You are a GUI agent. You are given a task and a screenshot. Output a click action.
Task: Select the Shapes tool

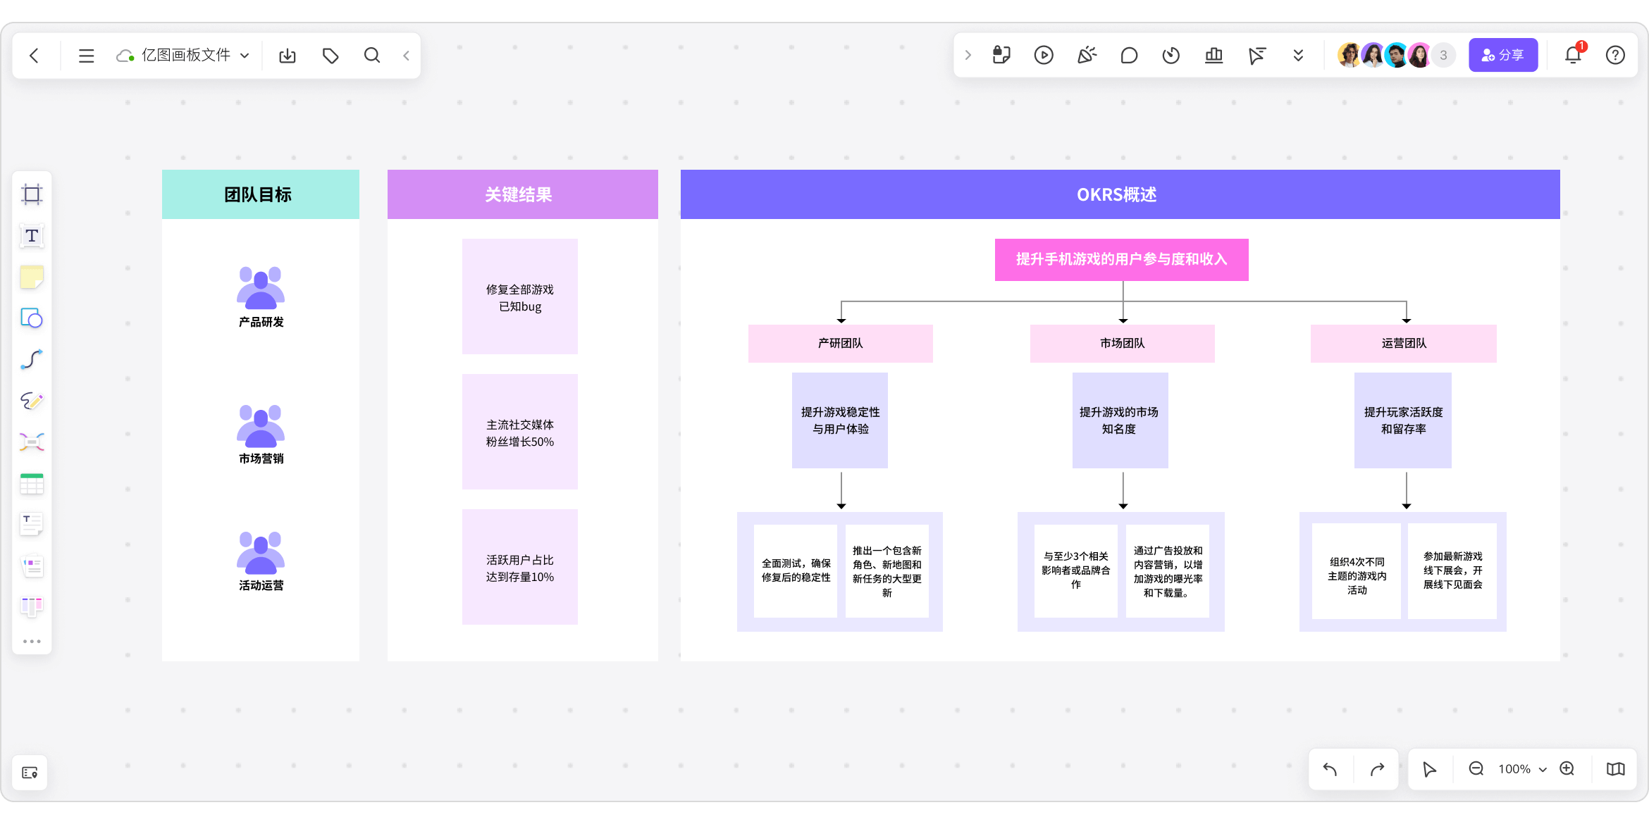pyautogui.click(x=32, y=318)
